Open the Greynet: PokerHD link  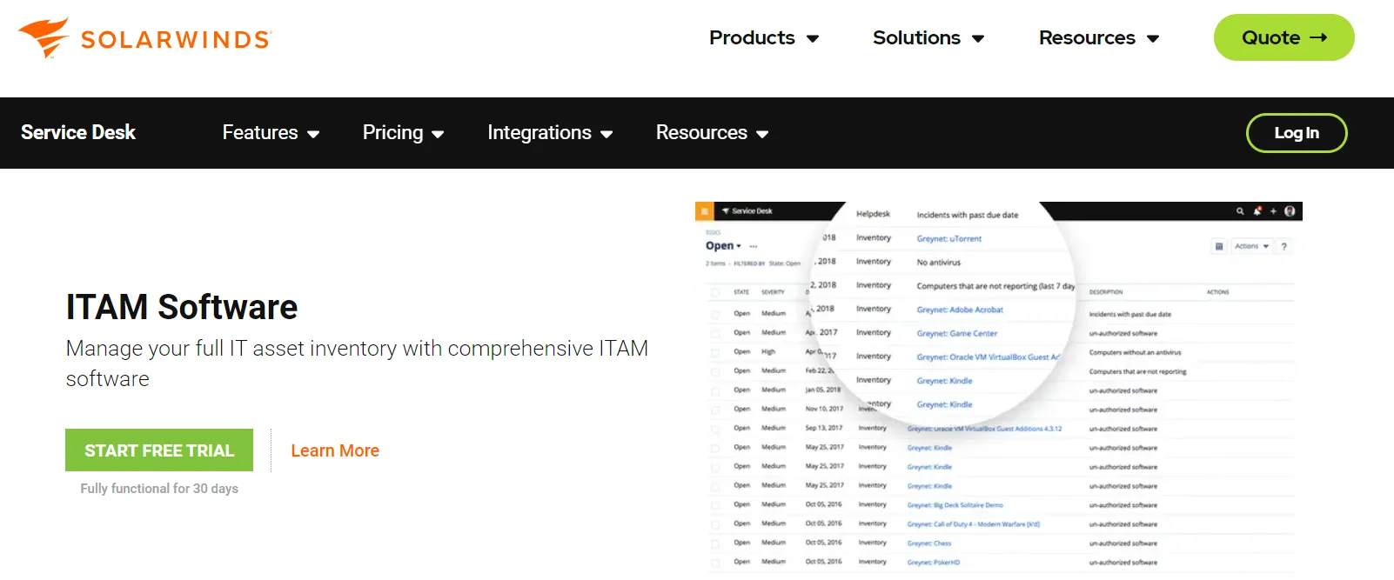tap(934, 563)
